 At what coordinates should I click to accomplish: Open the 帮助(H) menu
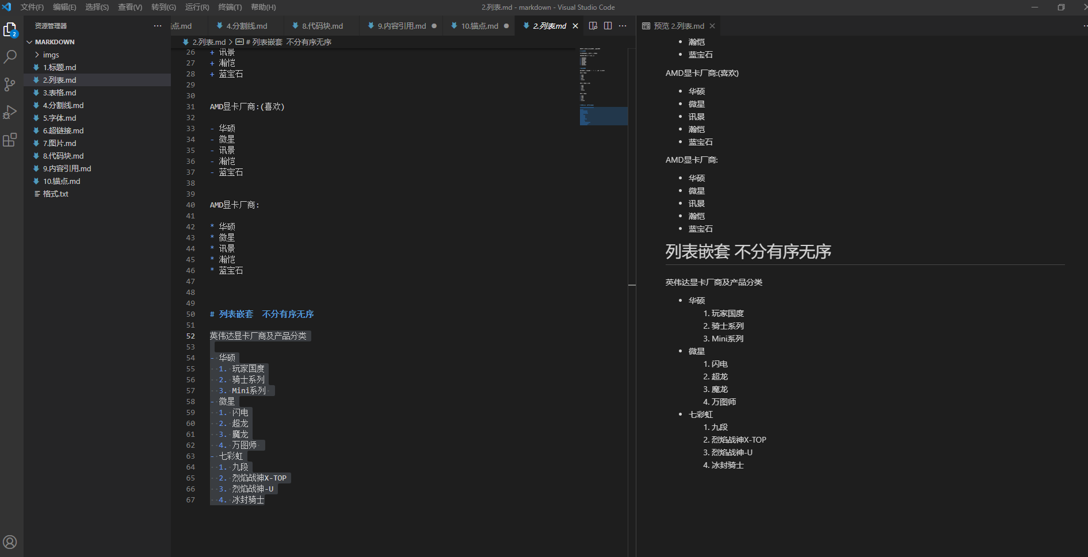click(x=264, y=7)
